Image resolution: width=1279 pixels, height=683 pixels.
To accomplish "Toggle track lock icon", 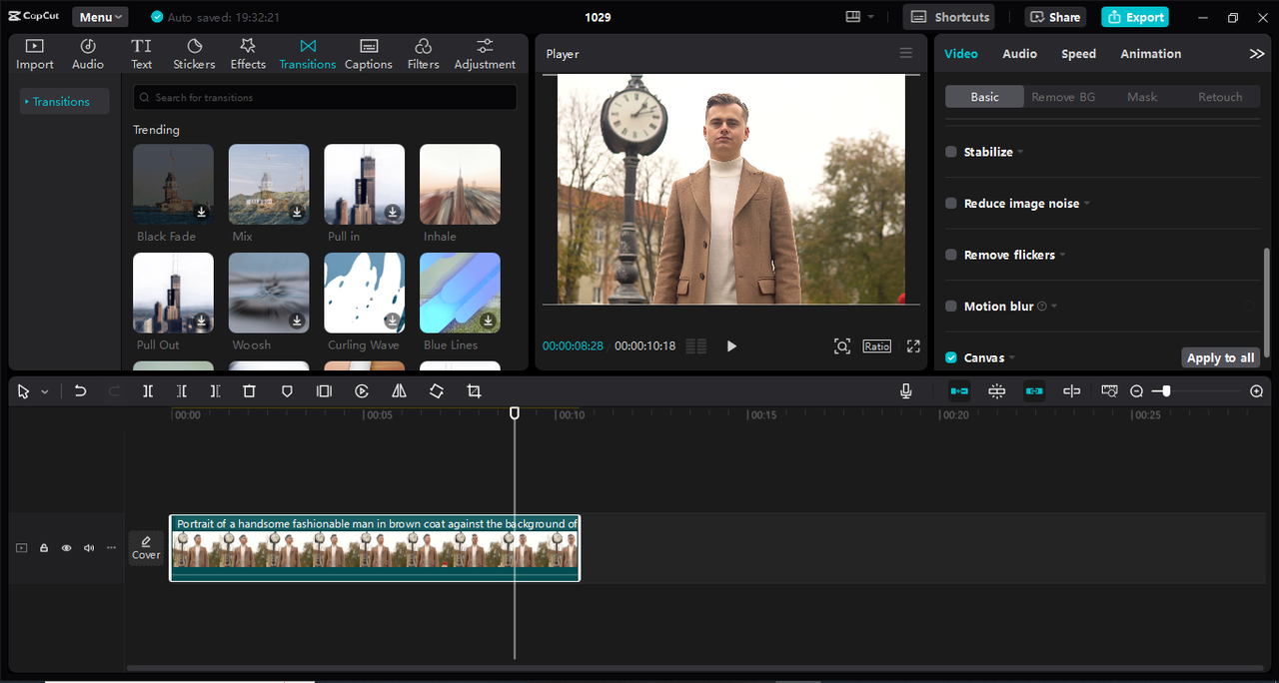I will click(44, 548).
